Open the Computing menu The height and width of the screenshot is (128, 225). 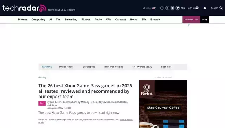coord(38,19)
